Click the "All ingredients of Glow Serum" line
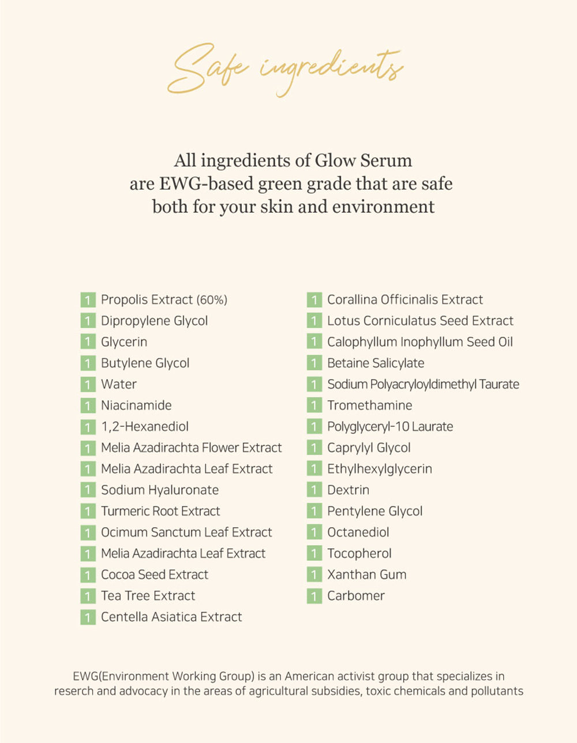The width and height of the screenshot is (577, 743). (x=293, y=160)
